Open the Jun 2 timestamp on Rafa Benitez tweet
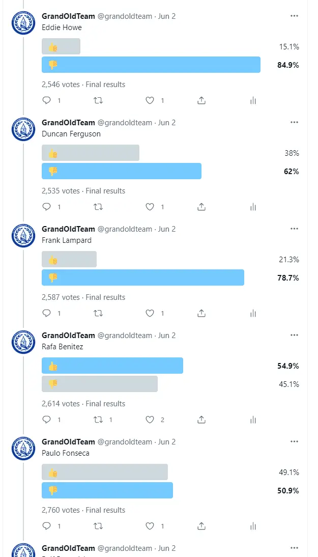This screenshot has height=557, width=318. (167, 336)
